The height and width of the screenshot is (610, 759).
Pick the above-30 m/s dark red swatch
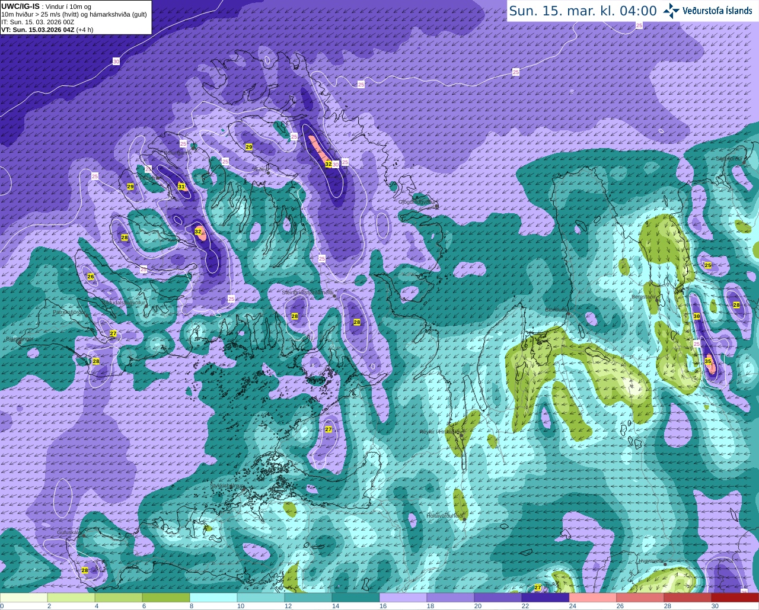click(735, 598)
